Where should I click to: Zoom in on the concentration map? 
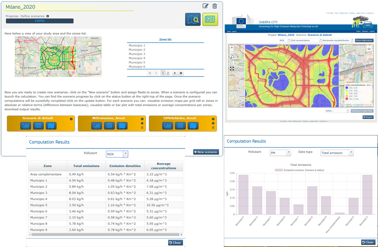tap(232, 48)
